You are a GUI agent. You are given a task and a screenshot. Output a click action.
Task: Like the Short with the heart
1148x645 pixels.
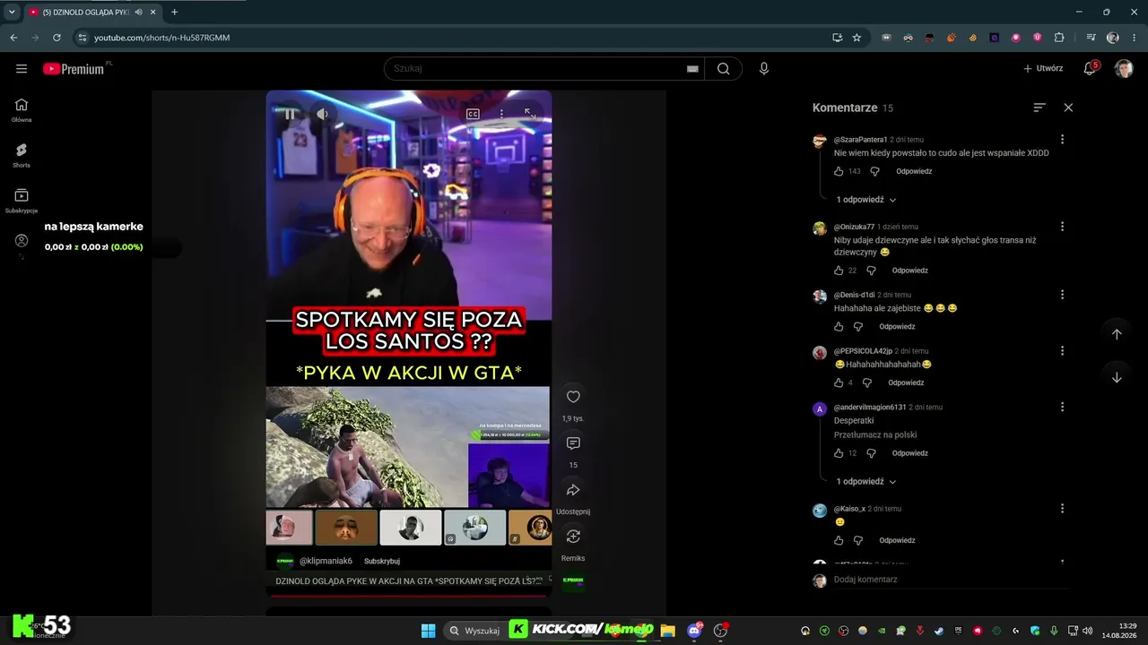pyautogui.click(x=573, y=397)
